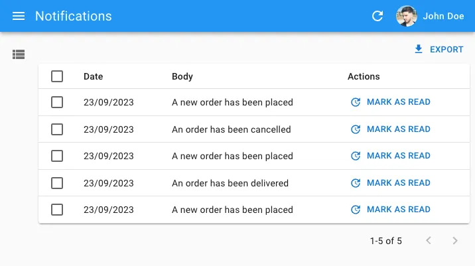The height and width of the screenshot is (266, 475).
Task: Click the download icon beside Export
Action: tap(418, 49)
